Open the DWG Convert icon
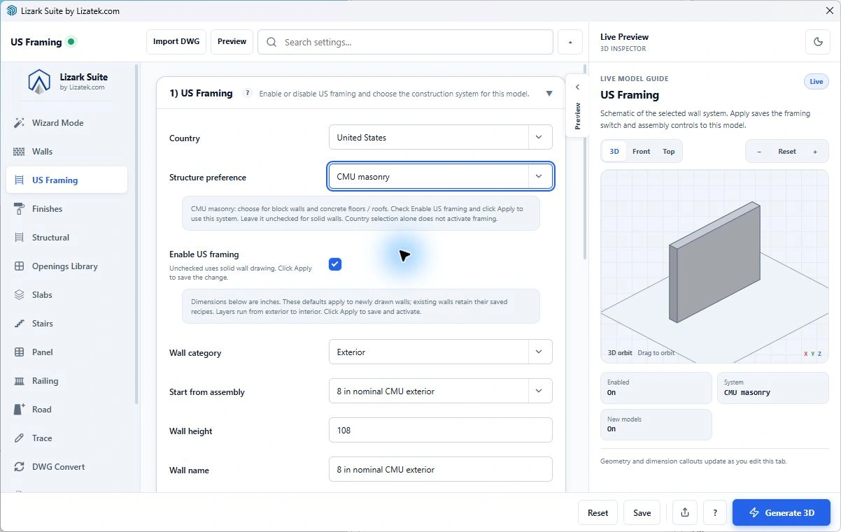841x532 pixels. click(x=19, y=467)
